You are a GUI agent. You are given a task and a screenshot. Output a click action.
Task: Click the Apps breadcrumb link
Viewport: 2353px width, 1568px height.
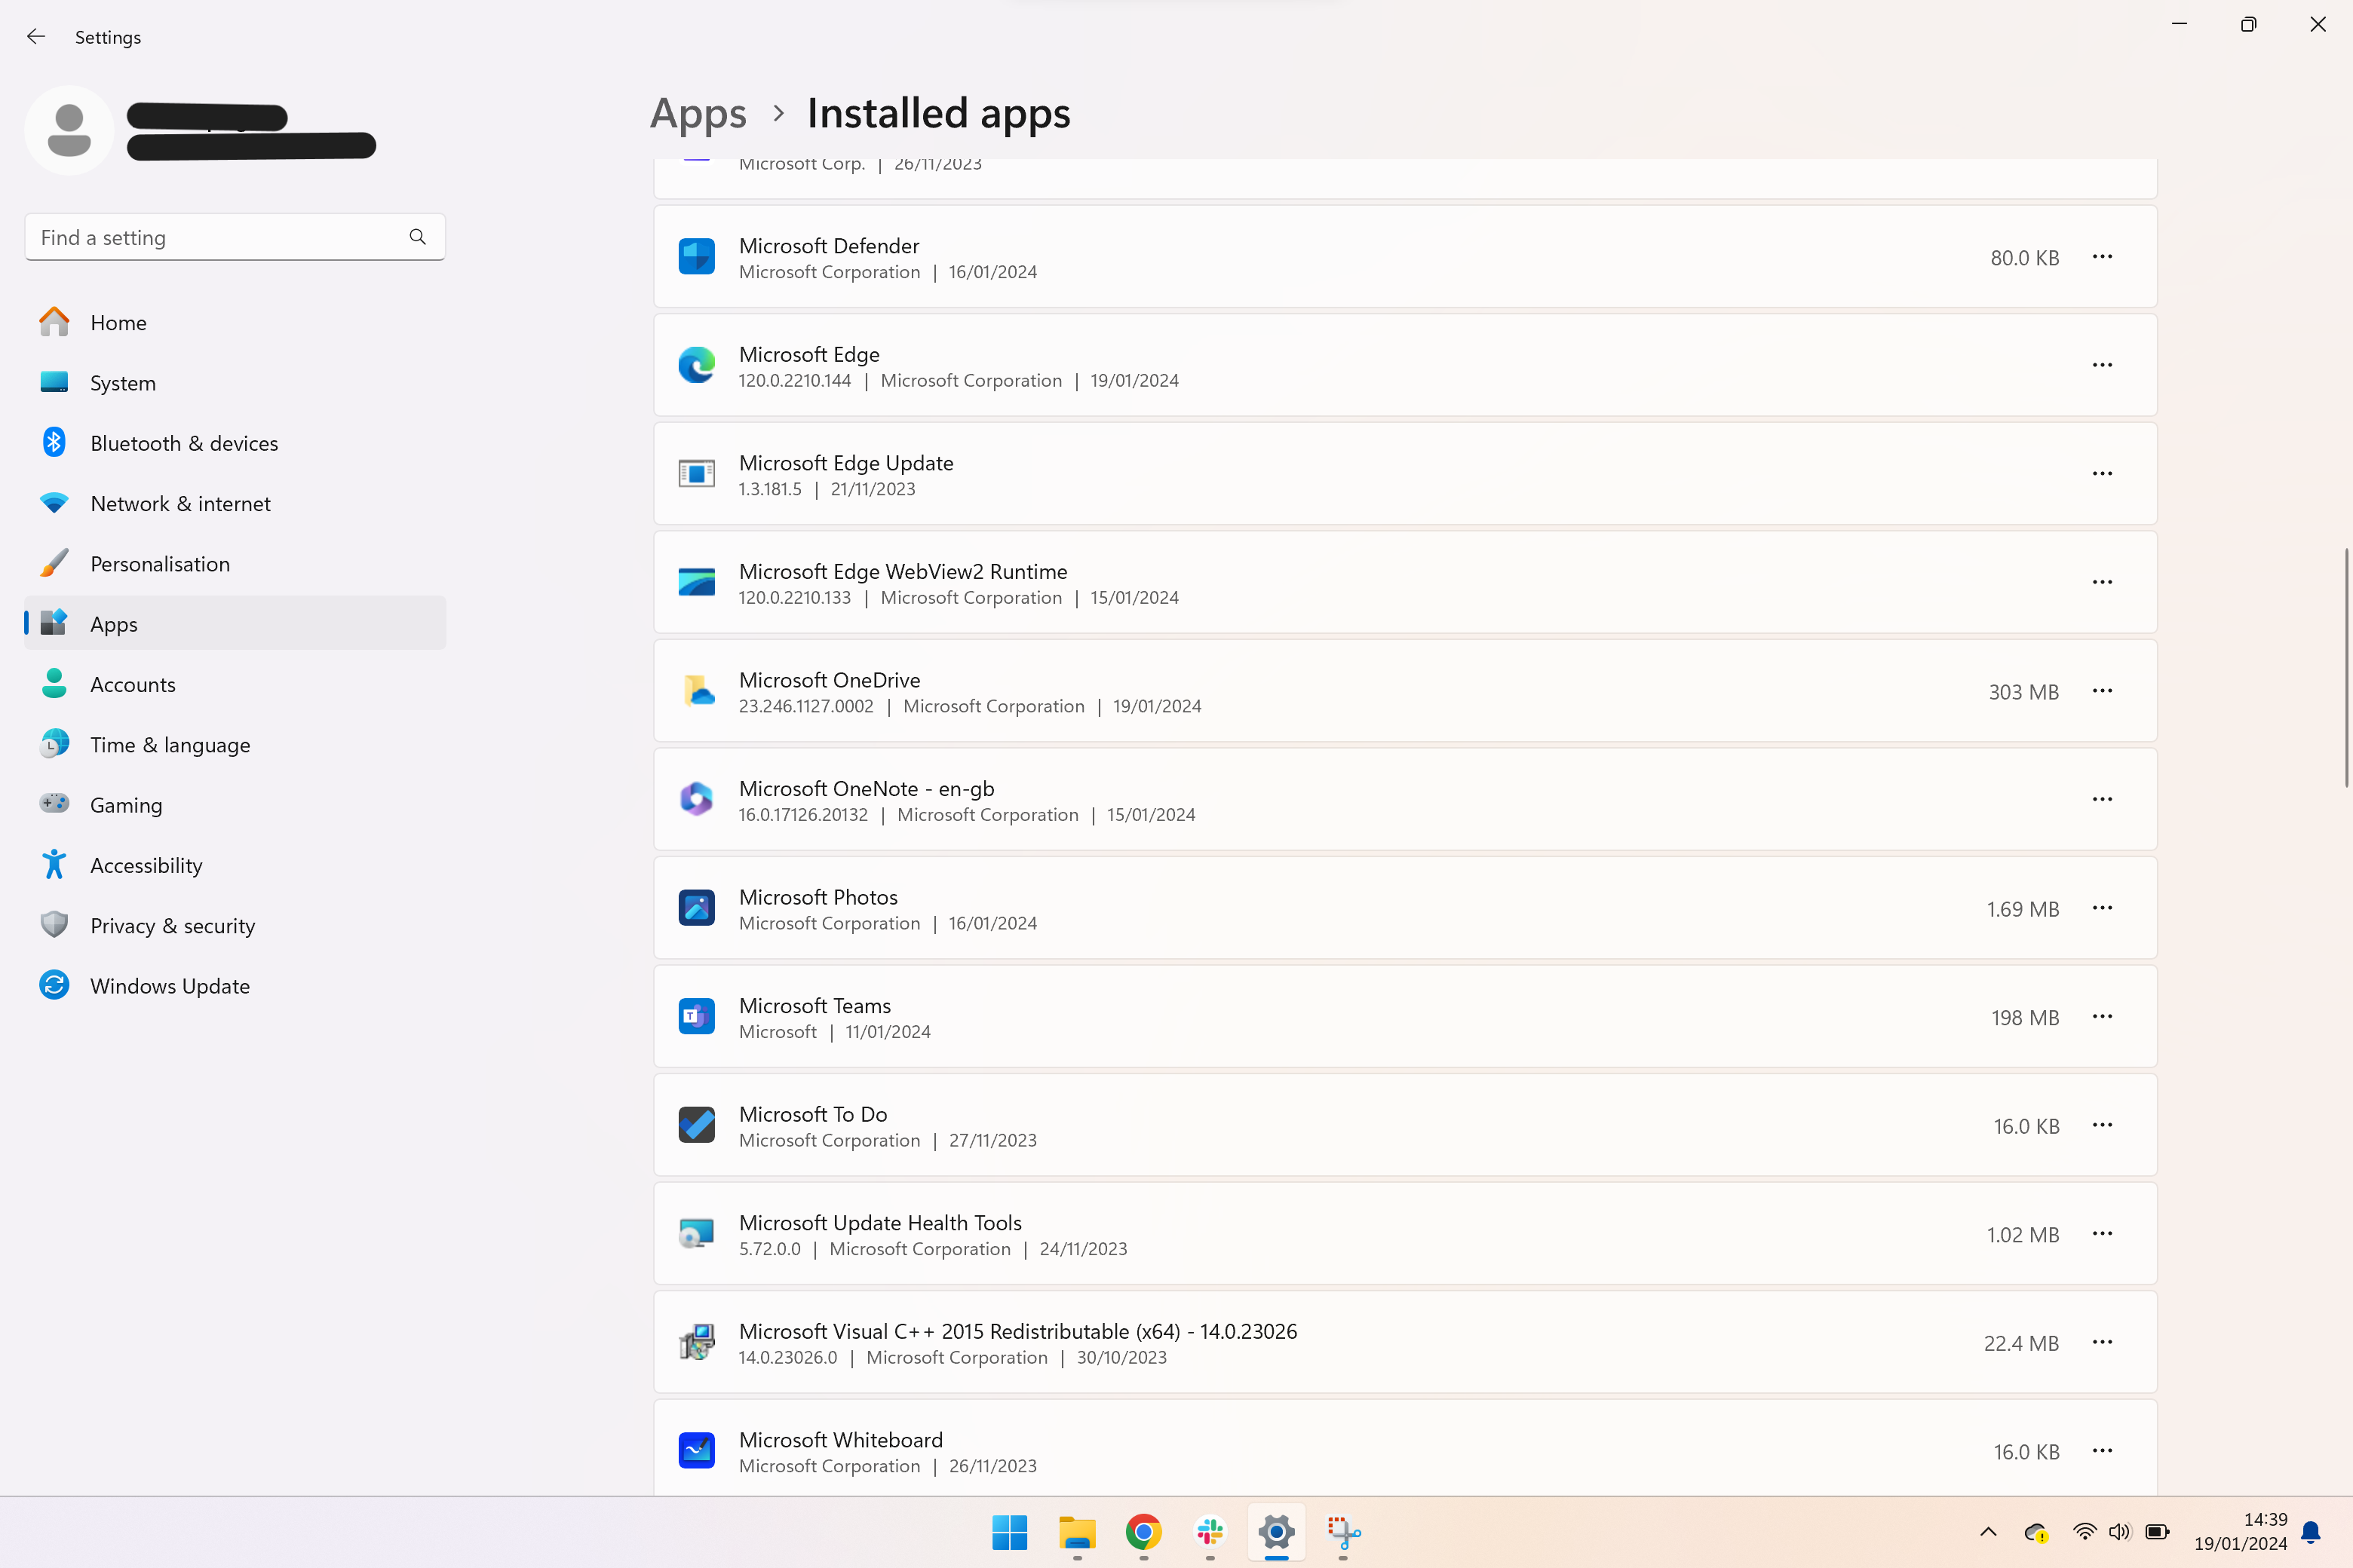pyautogui.click(x=698, y=114)
